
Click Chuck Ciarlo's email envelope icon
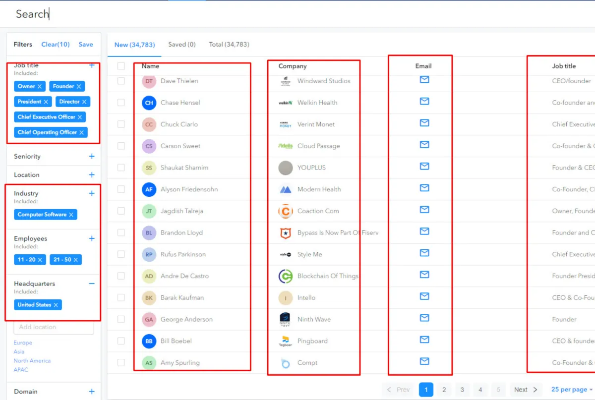(x=424, y=123)
